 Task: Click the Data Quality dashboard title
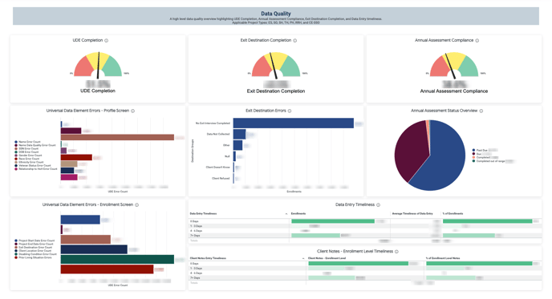click(x=276, y=14)
